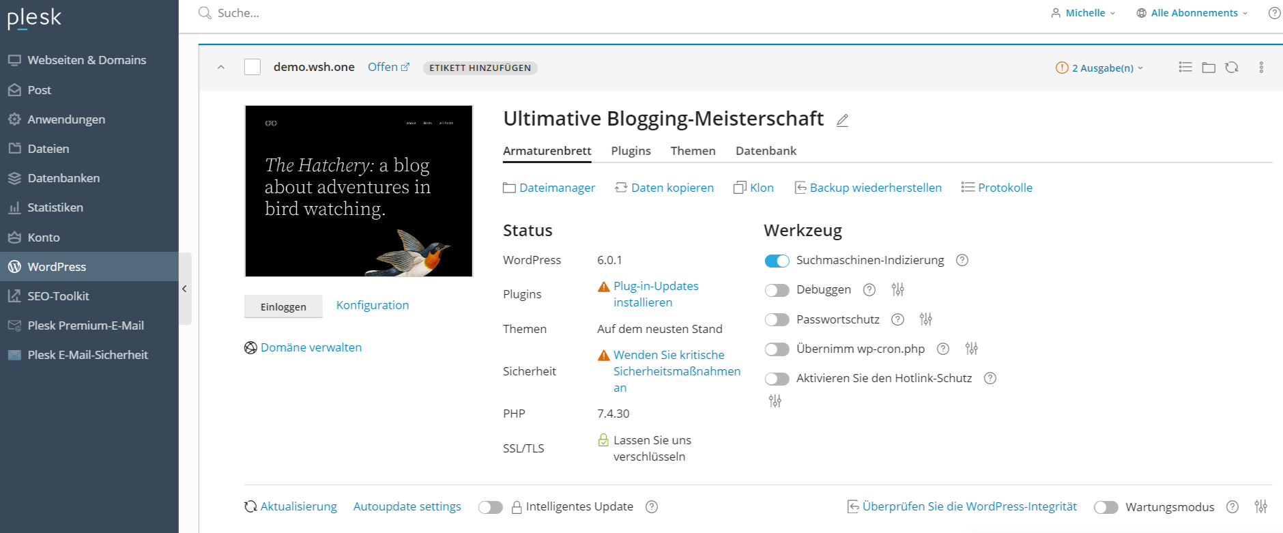The height and width of the screenshot is (533, 1283).
Task: Toggle Passwortschutz switch
Action: click(777, 319)
